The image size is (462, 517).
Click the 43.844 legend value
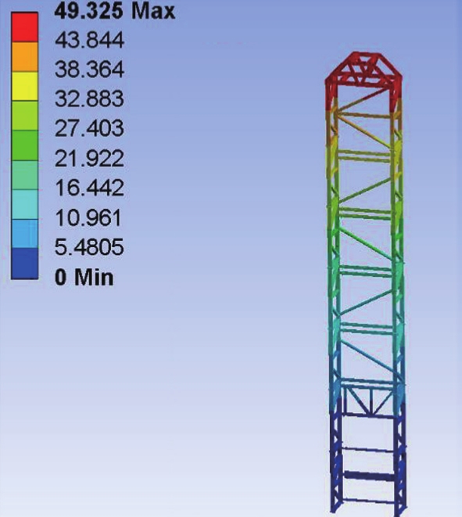point(89,40)
